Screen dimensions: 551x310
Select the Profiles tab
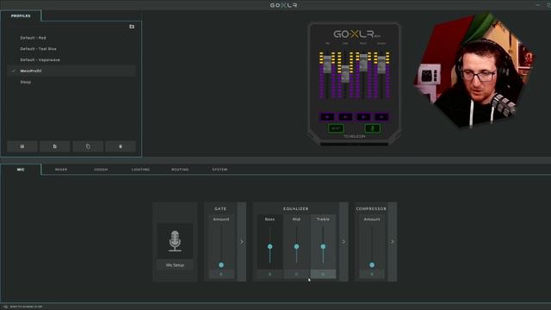pos(21,15)
